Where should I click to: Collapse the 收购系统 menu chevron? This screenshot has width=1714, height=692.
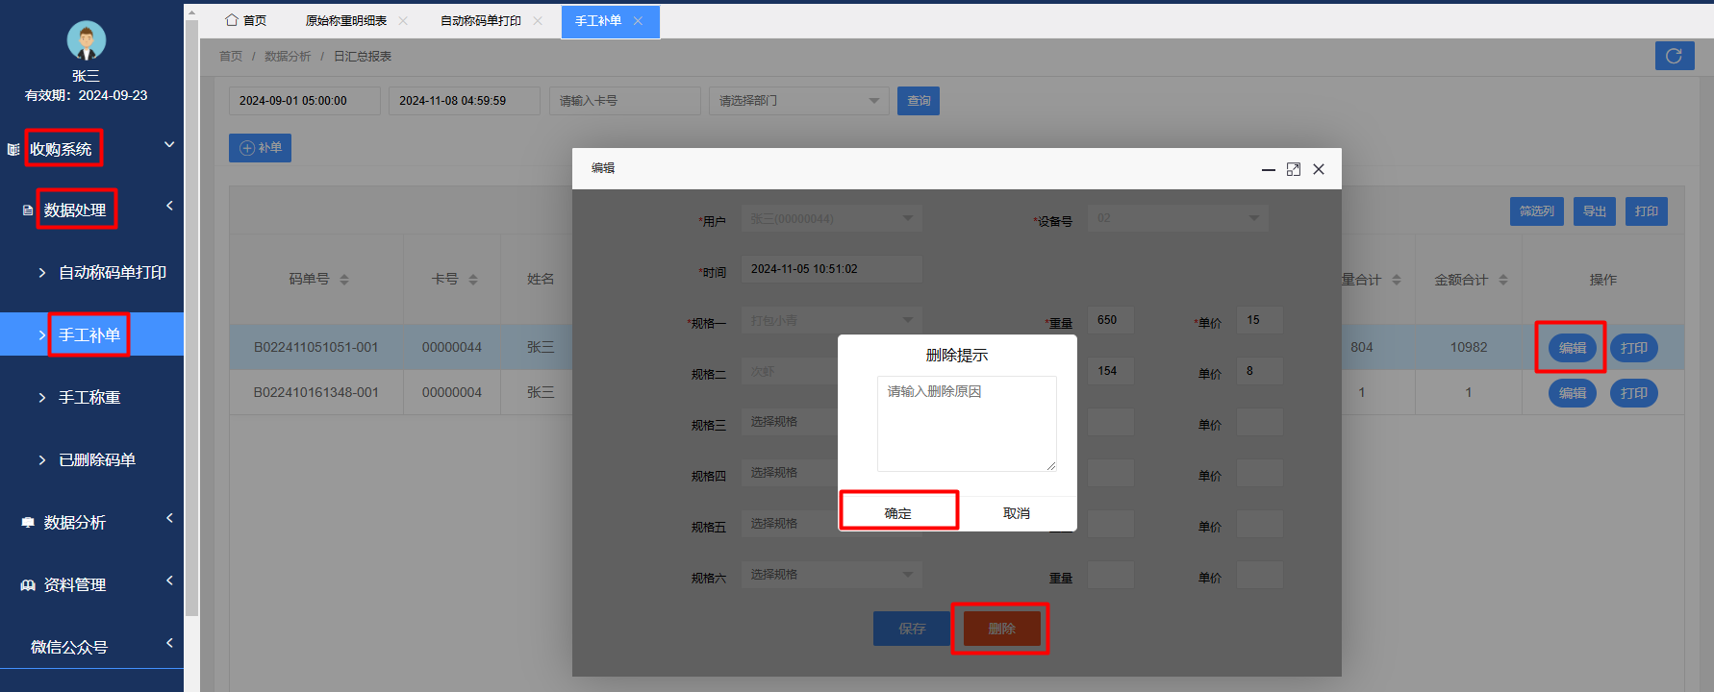point(169,145)
